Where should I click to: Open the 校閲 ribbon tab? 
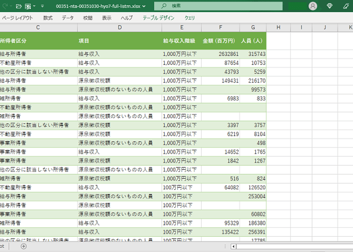tap(88, 18)
